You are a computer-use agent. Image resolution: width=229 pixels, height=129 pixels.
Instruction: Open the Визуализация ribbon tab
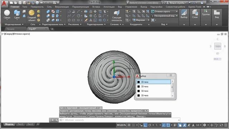(x=62, y=7)
